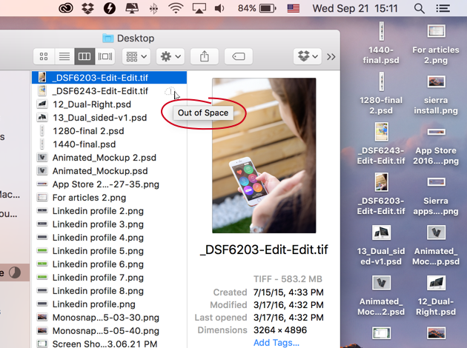Show date and time Wed Sep 21 15:11
The image size is (467, 348).
355,8
